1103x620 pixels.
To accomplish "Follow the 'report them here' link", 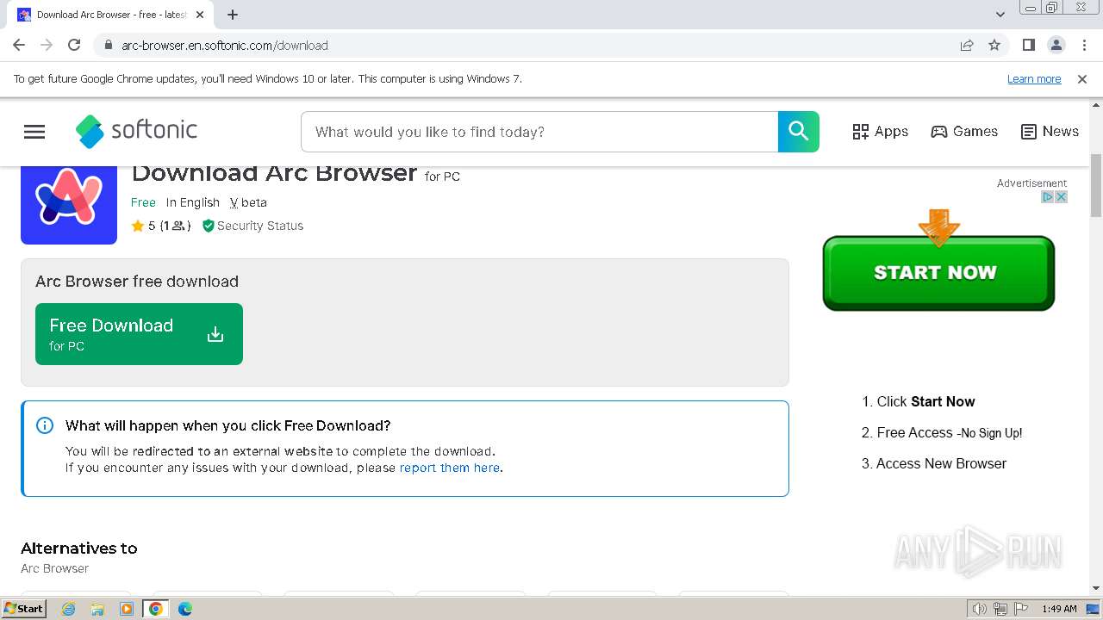I will coord(449,468).
